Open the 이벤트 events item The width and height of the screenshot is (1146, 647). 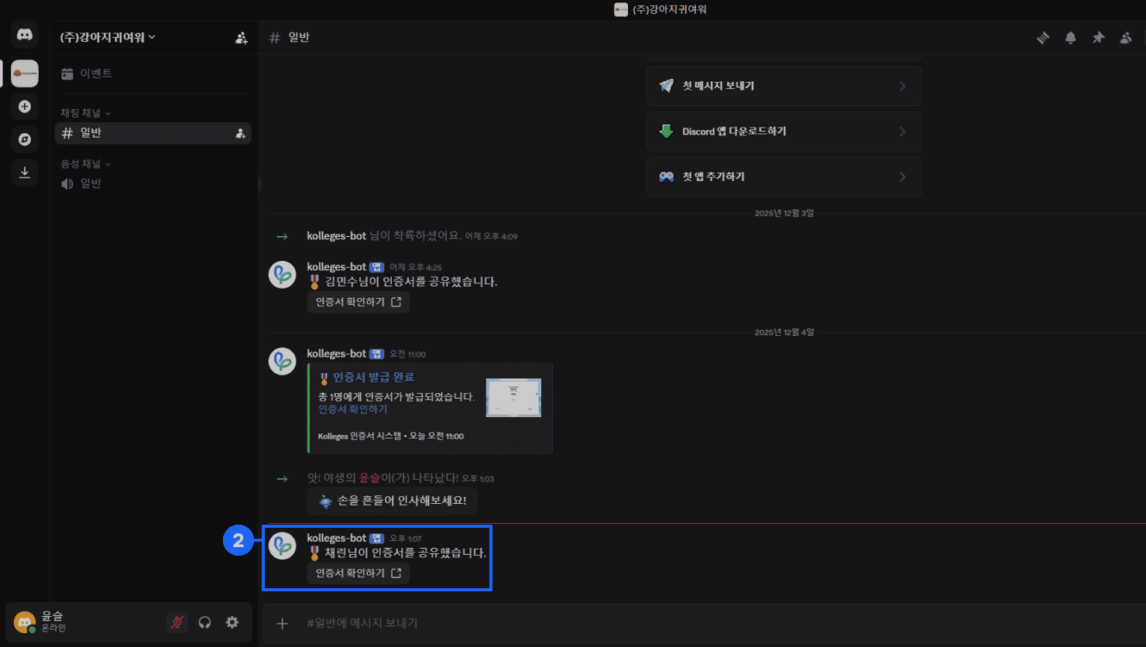[x=153, y=74]
